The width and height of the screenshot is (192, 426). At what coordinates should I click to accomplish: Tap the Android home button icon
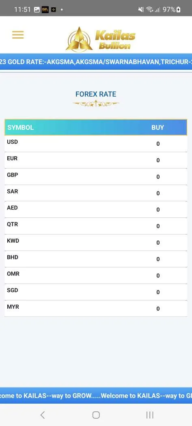click(x=96, y=415)
